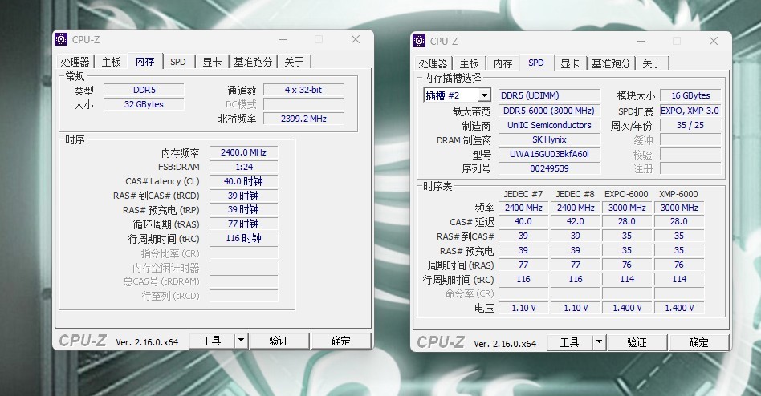This screenshot has height=396, width=761.
Task: Click CPU-Z app icon in right window title bar
Action: pyautogui.click(x=419, y=41)
